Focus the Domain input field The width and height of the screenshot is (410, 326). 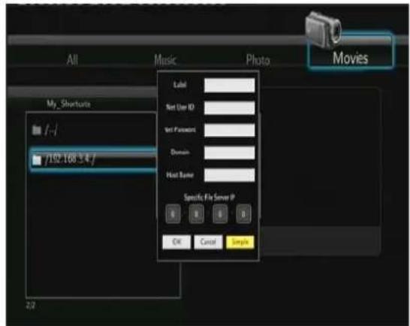[229, 152]
